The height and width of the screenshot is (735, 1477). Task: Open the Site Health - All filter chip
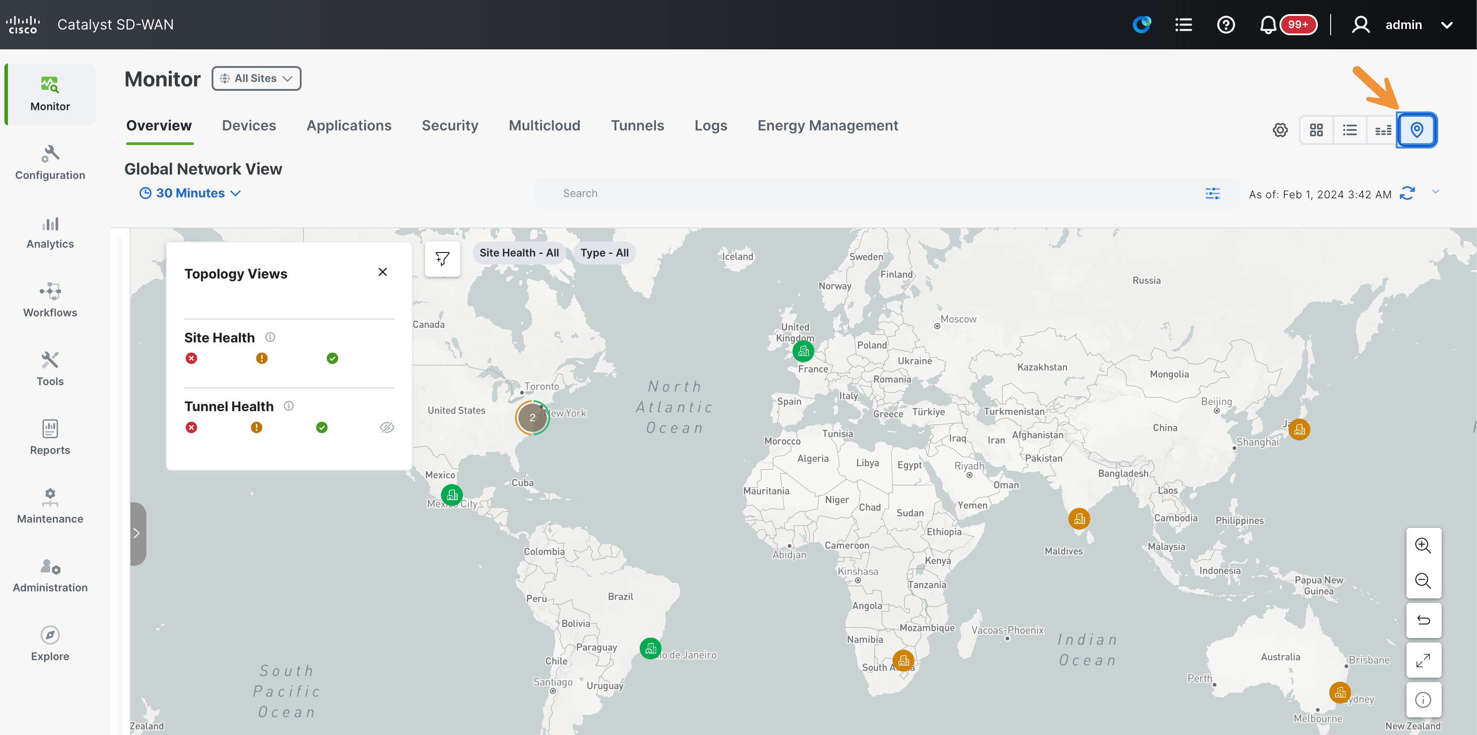(x=519, y=252)
